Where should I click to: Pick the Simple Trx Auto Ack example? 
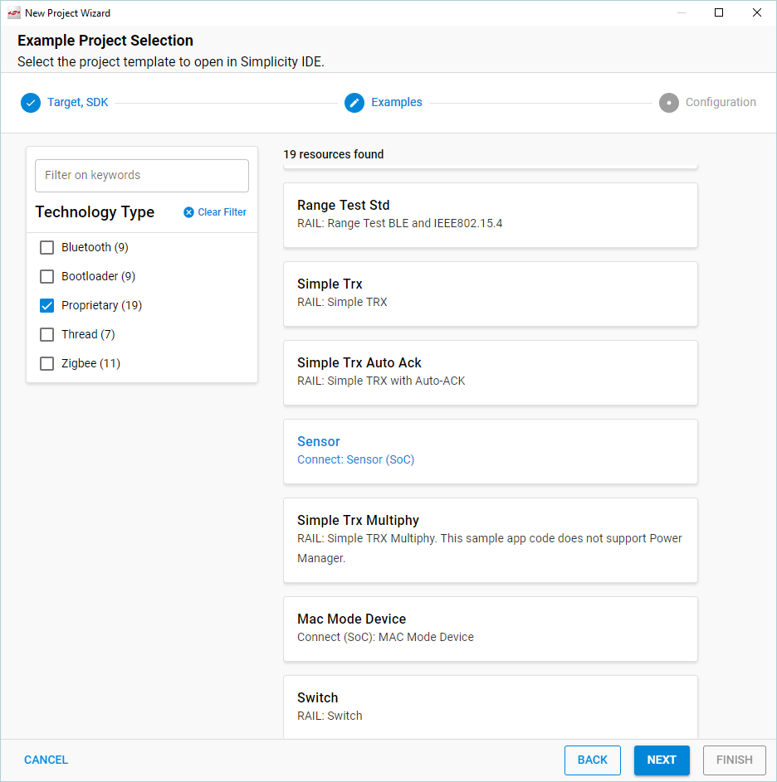pos(490,372)
